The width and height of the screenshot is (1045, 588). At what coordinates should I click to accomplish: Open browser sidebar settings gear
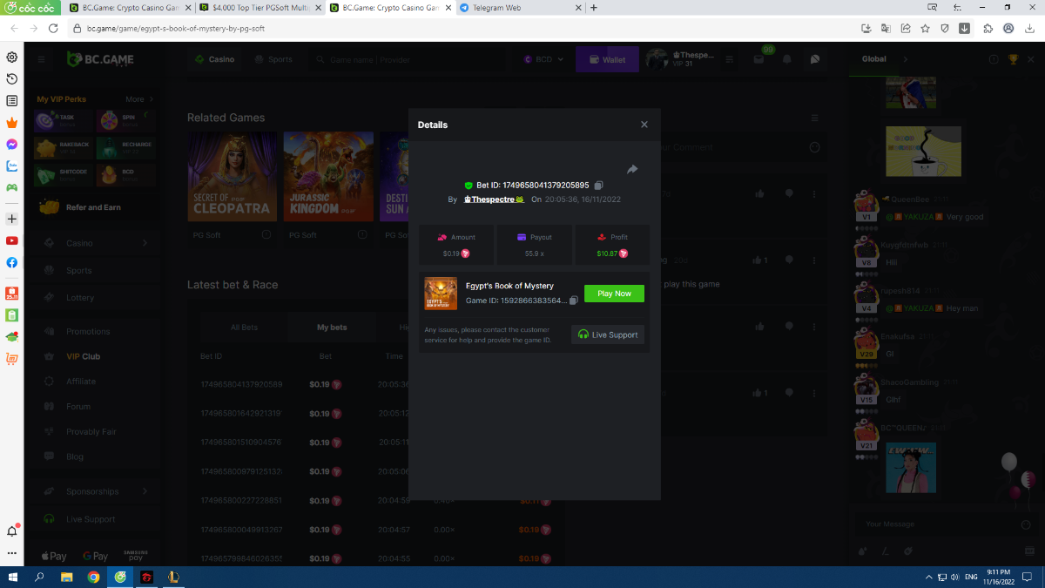pos(12,57)
